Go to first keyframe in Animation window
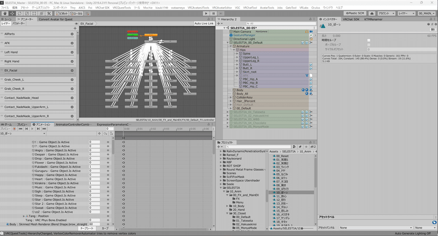Screen dimensions: 438x236 (x=20, y=129)
